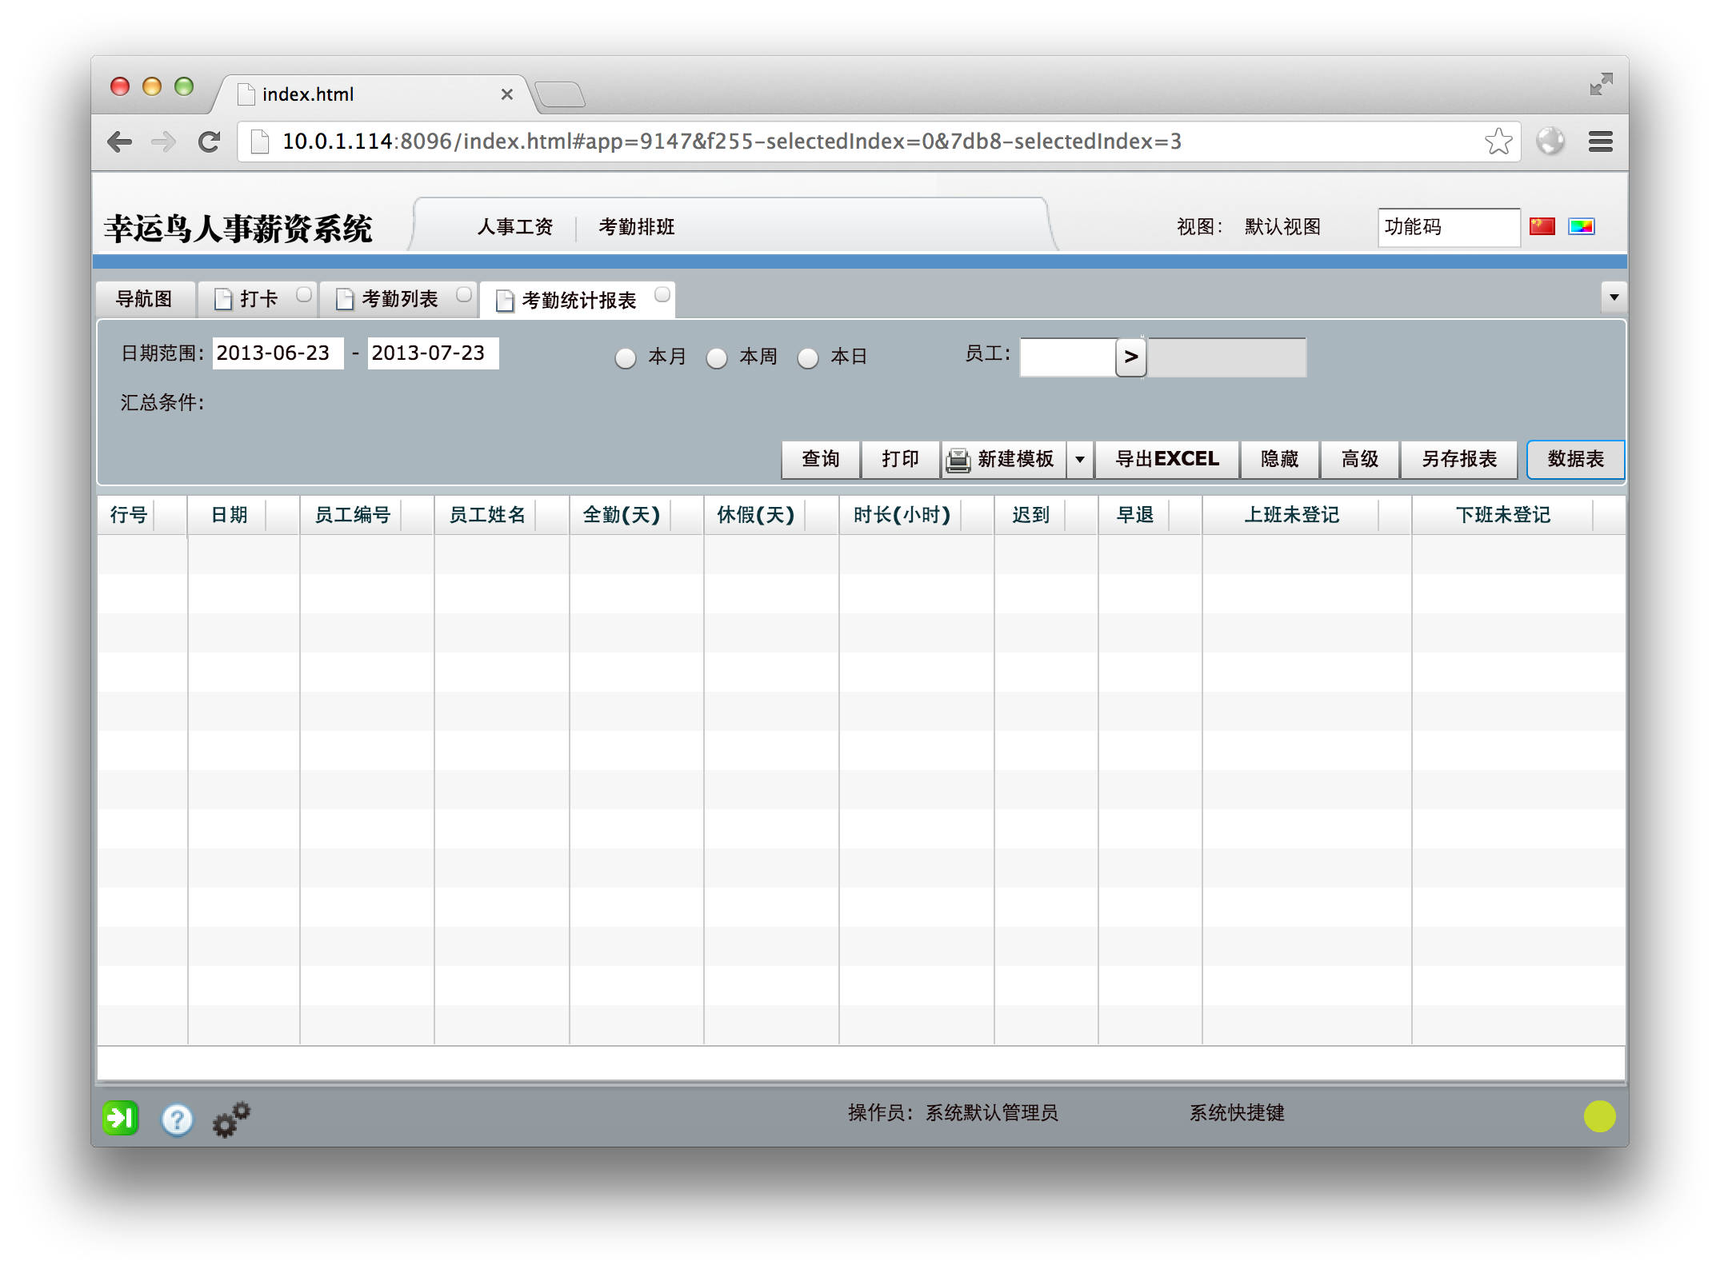Click the 隐藏 button
This screenshot has height=1273, width=1720.
1280,459
